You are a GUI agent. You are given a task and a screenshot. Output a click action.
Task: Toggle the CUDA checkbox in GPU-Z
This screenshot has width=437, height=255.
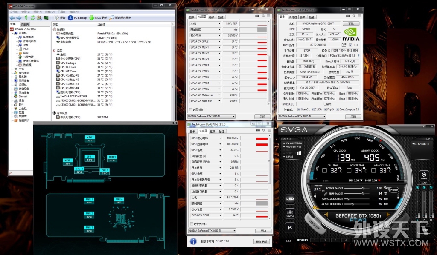click(x=313, y=109)
